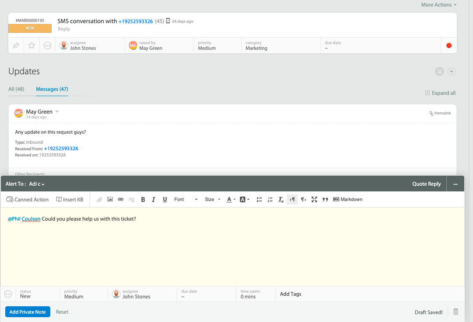Click the Add Tags field
The width and height of the screenshot is (473, 322).
pos(291,294)
